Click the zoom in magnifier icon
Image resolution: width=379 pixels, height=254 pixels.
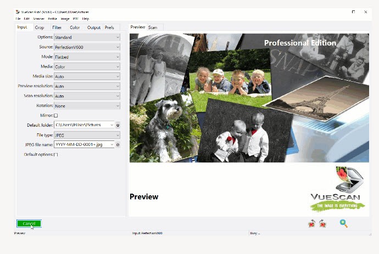[x=343, y=224]
